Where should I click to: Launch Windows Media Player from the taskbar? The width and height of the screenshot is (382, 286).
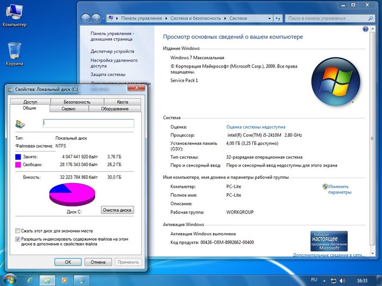(65, 279)
